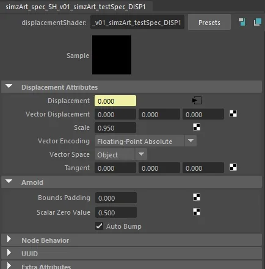Open the Presets menu button
The height and width of the screenshot is (269, 265).
click(209, 23)
